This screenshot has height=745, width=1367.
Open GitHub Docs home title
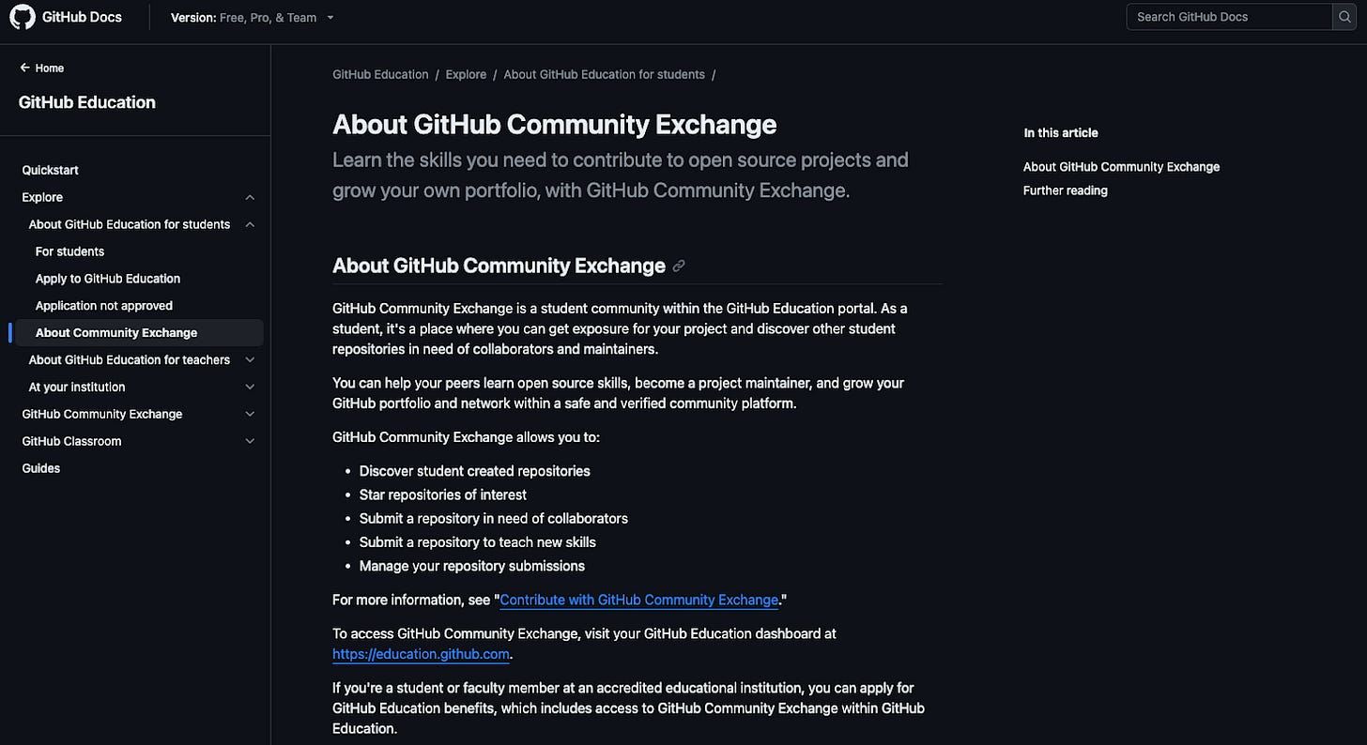[x=82, y=17]
